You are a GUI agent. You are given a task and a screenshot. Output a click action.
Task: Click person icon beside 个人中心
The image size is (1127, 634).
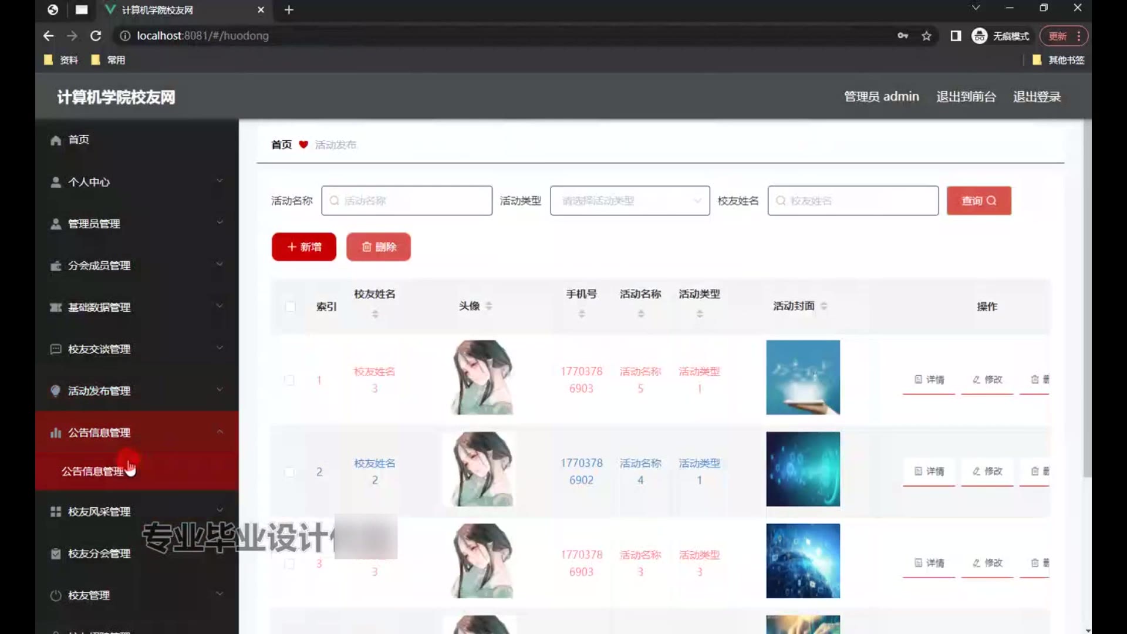coord(56,182)
